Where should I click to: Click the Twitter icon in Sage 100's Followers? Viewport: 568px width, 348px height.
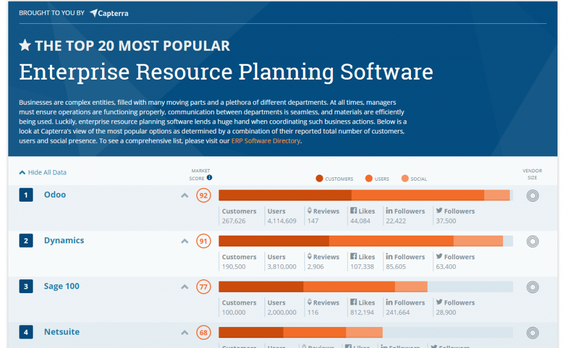click(x=439, y=302)
